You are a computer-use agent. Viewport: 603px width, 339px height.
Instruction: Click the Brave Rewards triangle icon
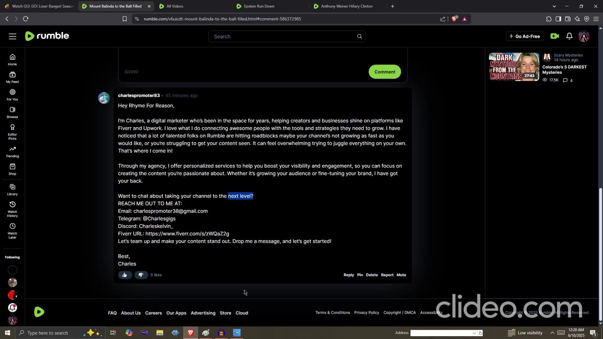464,19
